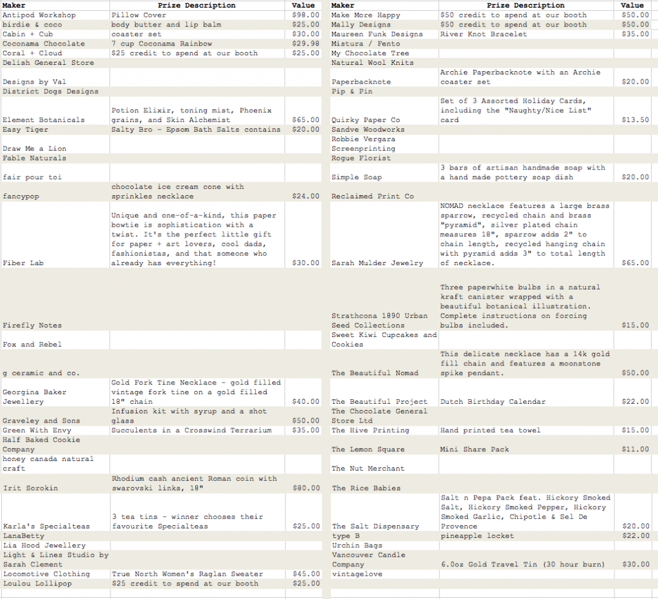Click the 'Georgina Baker Jewellery' cell

click(55, 392)
